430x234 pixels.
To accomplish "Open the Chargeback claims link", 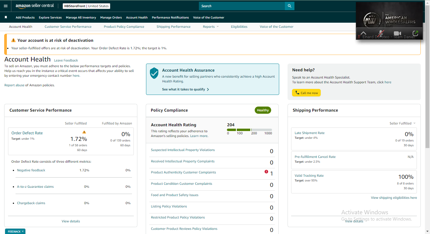I will [x=31, y=203].
